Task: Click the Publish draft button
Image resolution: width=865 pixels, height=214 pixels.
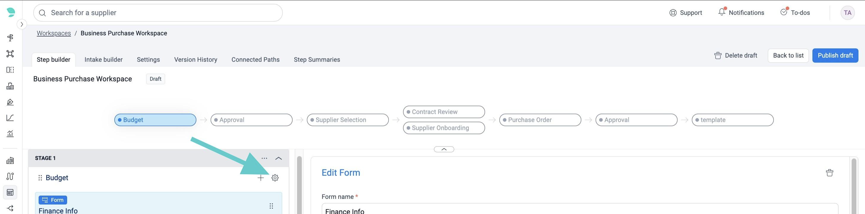Action: point(835,55)
